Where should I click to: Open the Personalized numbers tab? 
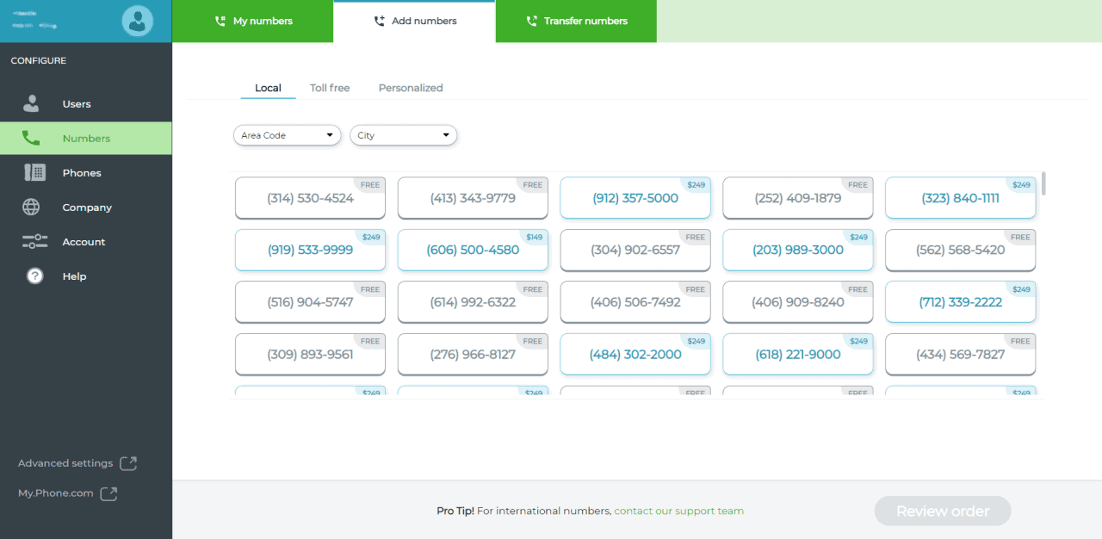tap(411, 88)
